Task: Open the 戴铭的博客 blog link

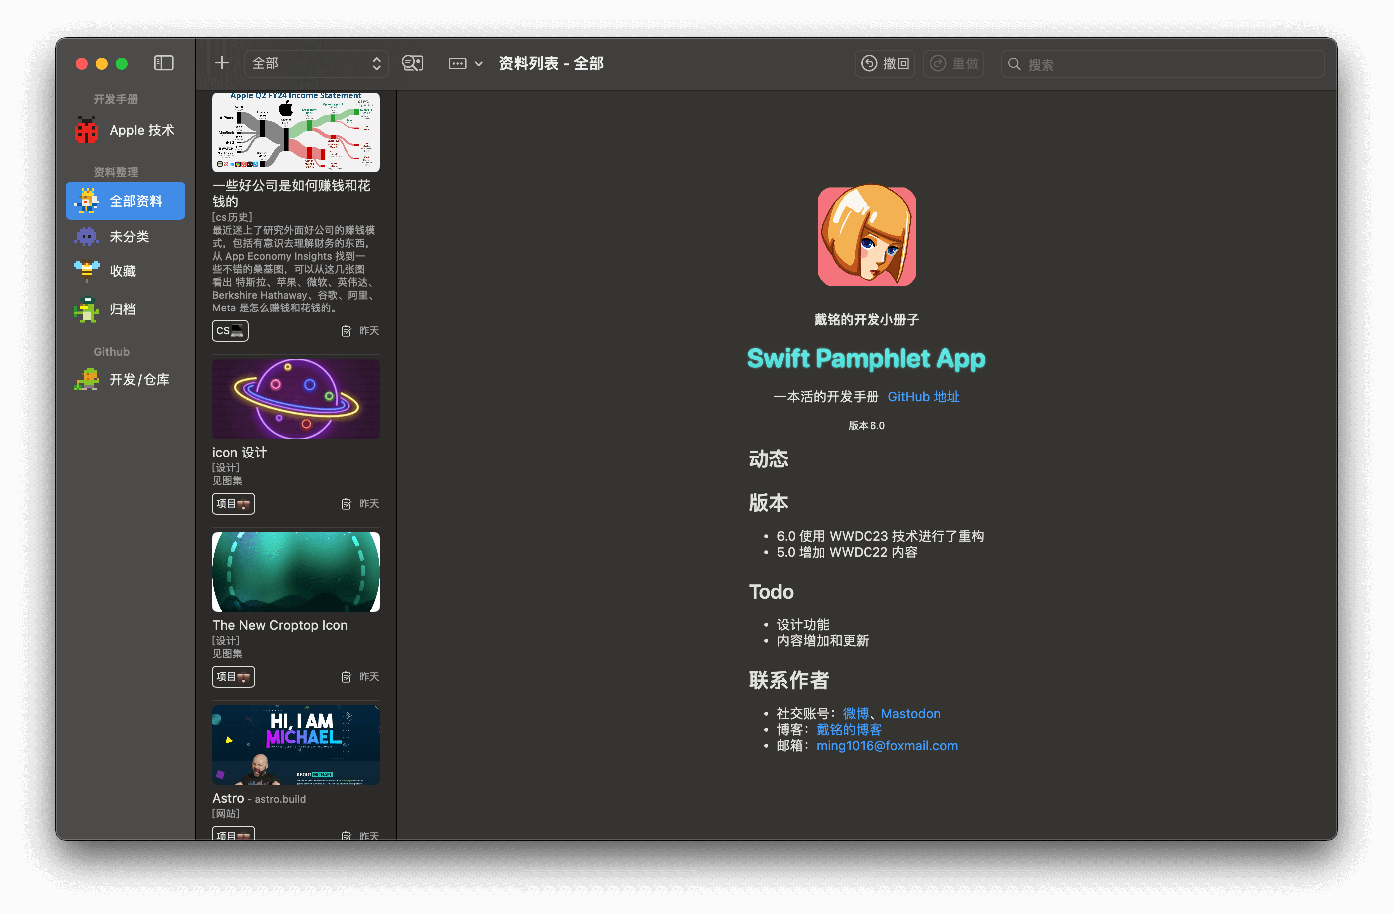Action: pos(849,729)
